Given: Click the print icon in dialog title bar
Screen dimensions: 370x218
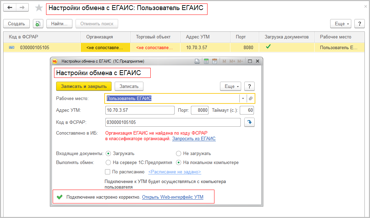Looking at the screenshot, I should point(197,61).
